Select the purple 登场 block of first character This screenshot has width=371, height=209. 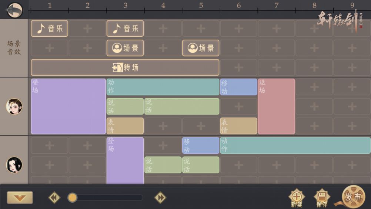click(68, 106)
